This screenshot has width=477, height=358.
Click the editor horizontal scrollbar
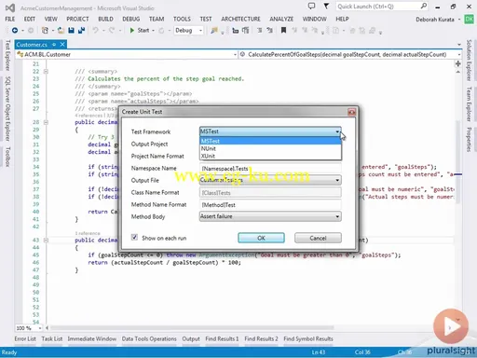pyautogui.click(x=192, y=328)
